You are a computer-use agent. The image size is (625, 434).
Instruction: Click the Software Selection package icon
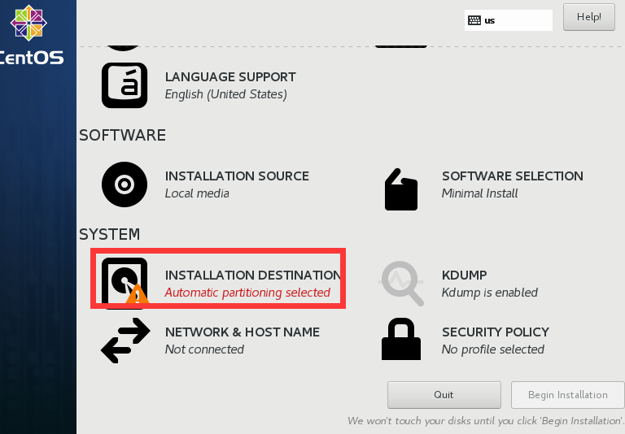400,189
